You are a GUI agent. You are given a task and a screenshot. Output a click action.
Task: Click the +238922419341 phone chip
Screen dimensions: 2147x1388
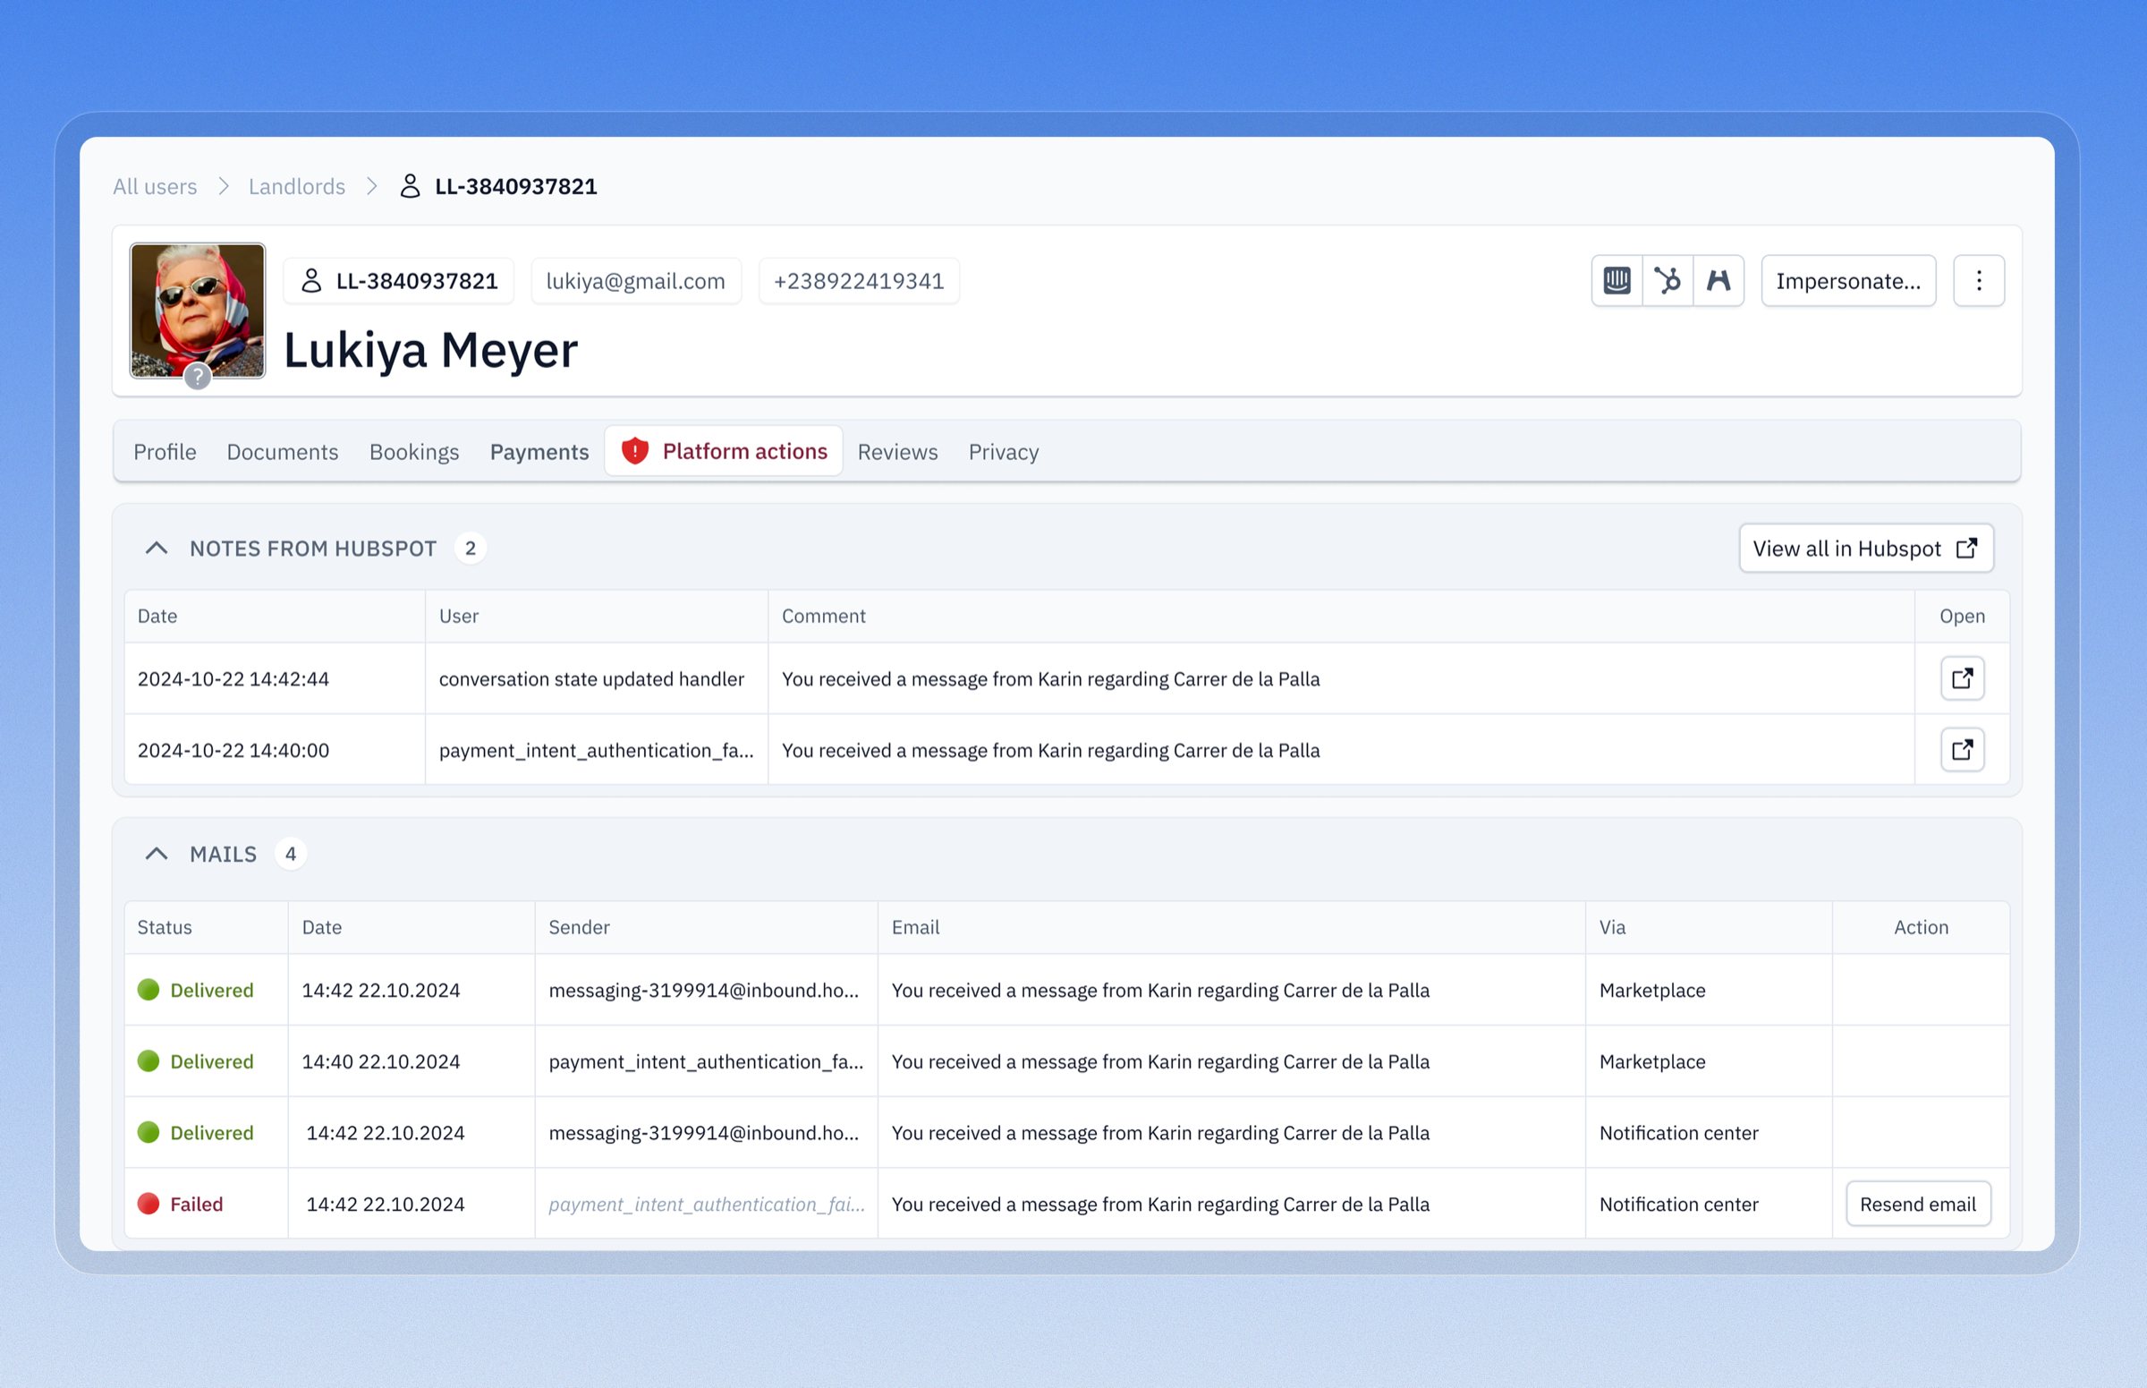pos(859,281)
